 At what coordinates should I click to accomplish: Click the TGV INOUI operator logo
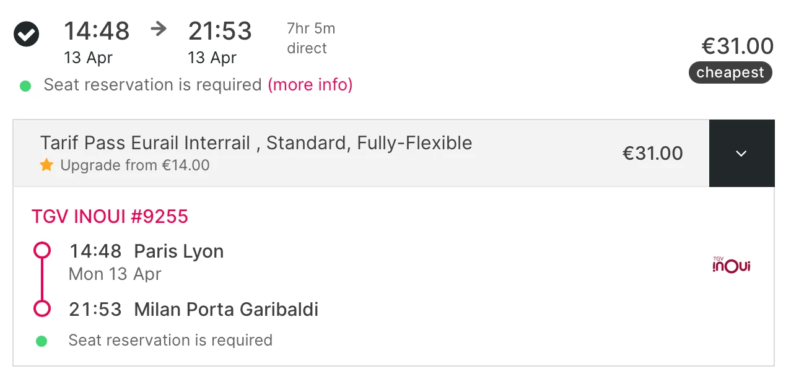tap(732, 266)
